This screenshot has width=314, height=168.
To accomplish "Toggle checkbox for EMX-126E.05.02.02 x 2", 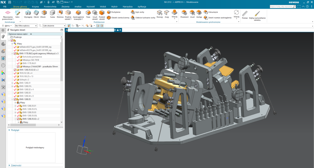I will tap(15, 70).
